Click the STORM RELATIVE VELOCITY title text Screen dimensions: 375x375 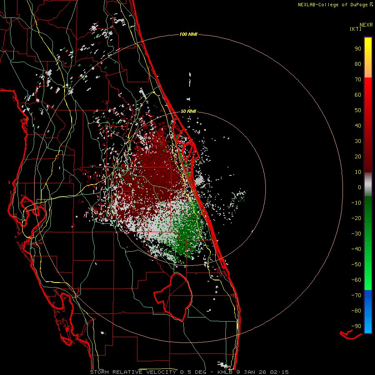133,372
